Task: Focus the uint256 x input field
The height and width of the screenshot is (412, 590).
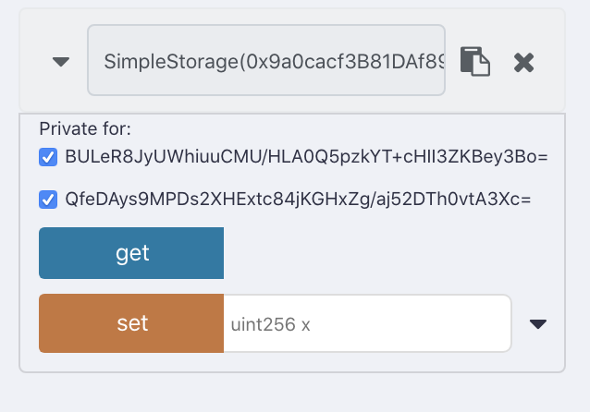Action: (x=367, y=323)
